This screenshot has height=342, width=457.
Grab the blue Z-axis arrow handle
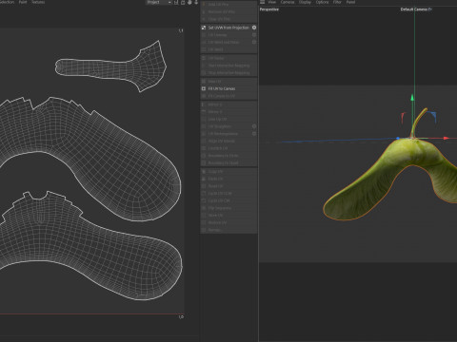pyautogui.click(x=398, y=139)
